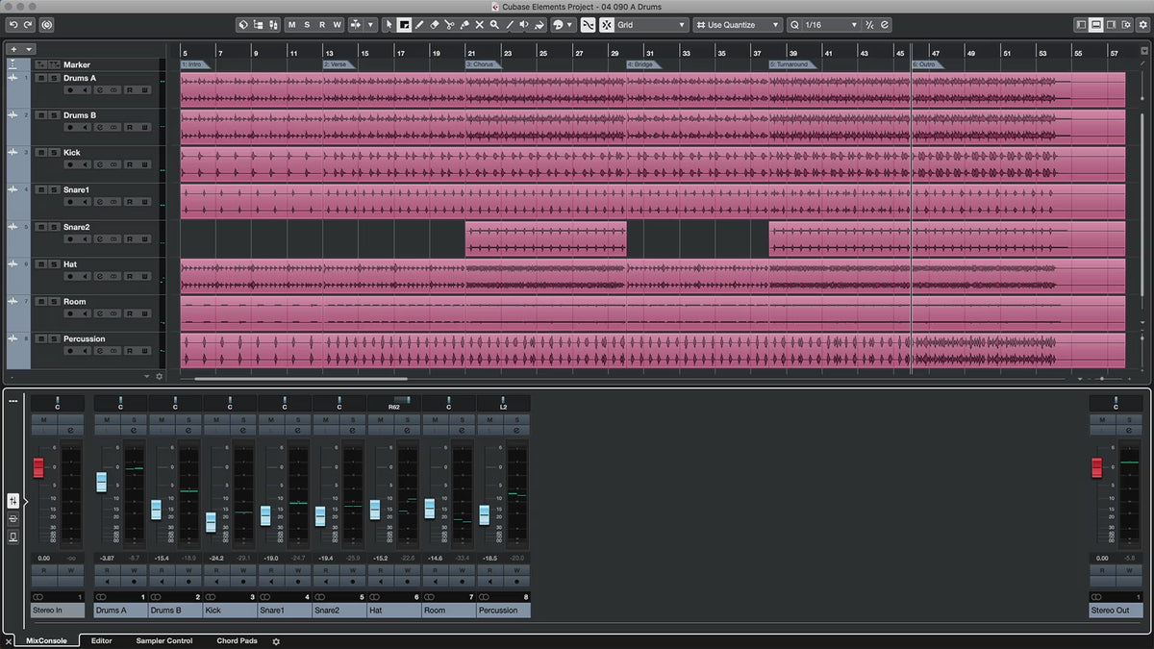The image size is (1154, 649).
Task: Open the Use Quantize dropdown
Action: (x=738, y=25)
